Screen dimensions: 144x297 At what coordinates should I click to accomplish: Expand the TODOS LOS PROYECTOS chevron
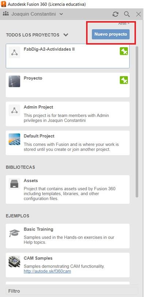(x=66, y=35)
